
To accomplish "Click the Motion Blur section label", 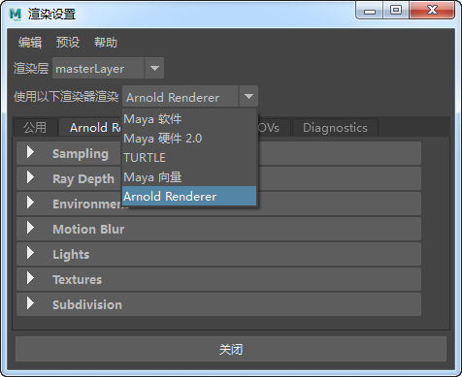I will tap(88, 229).
